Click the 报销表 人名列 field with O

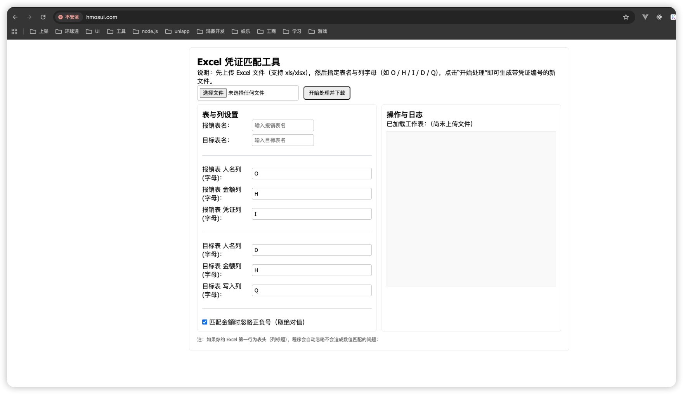click(x=312, y=174)
